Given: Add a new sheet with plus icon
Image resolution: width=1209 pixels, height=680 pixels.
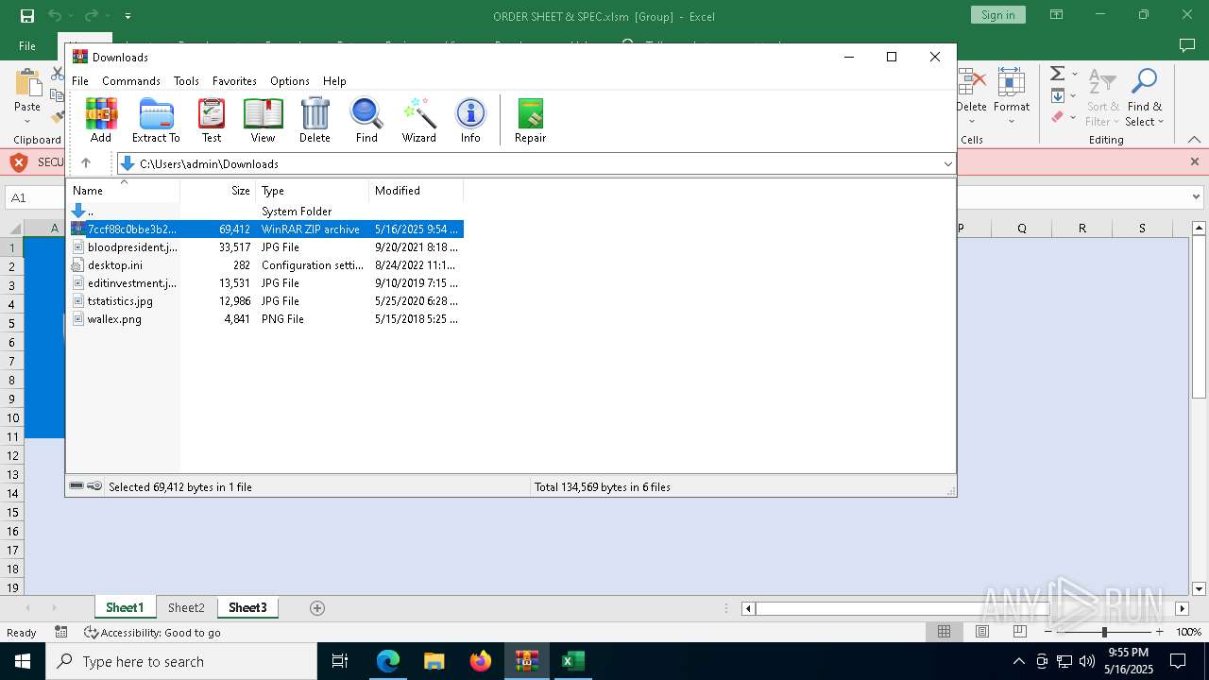Looking at the screenshot, I should [317, 608].
